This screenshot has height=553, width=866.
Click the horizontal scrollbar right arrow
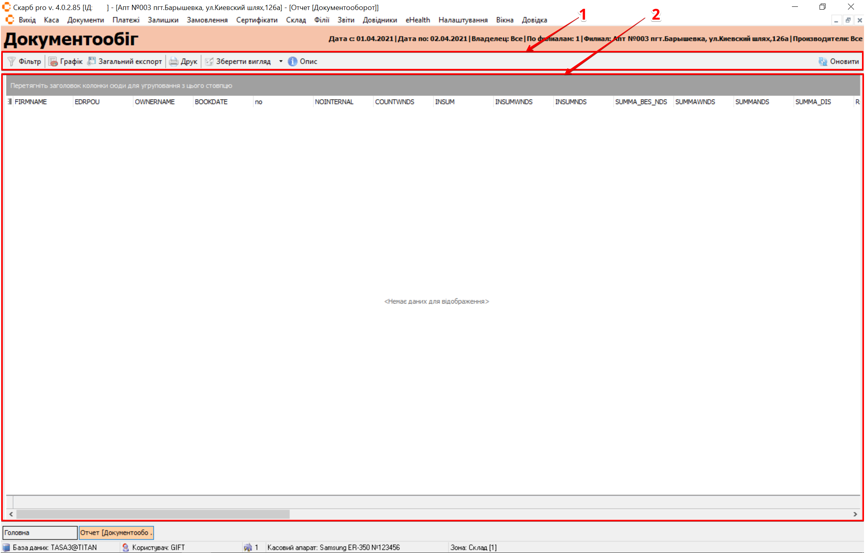coord(855,514)
